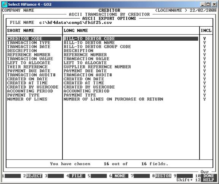219x184 pixels.
Task: Click the F12 HELP function key
Action: pos(209,180)
